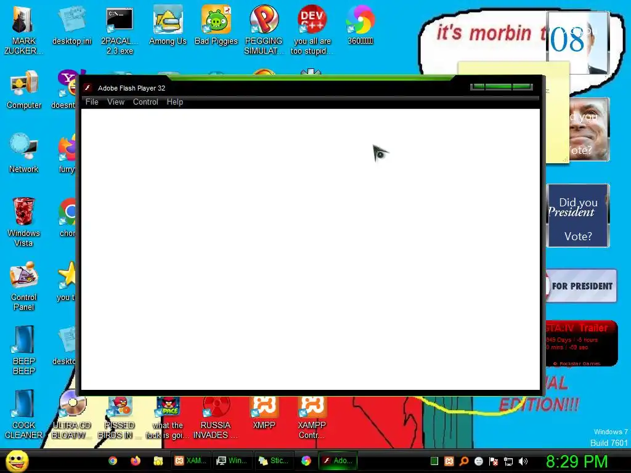Launch the PISSED BIRDS IN... shortcut
The width and height of the screenshot is (631, 473).
click(x=120, y=418)
